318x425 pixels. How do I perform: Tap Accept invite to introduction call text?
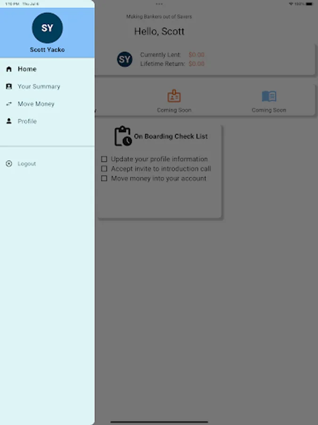click(161, 169)
